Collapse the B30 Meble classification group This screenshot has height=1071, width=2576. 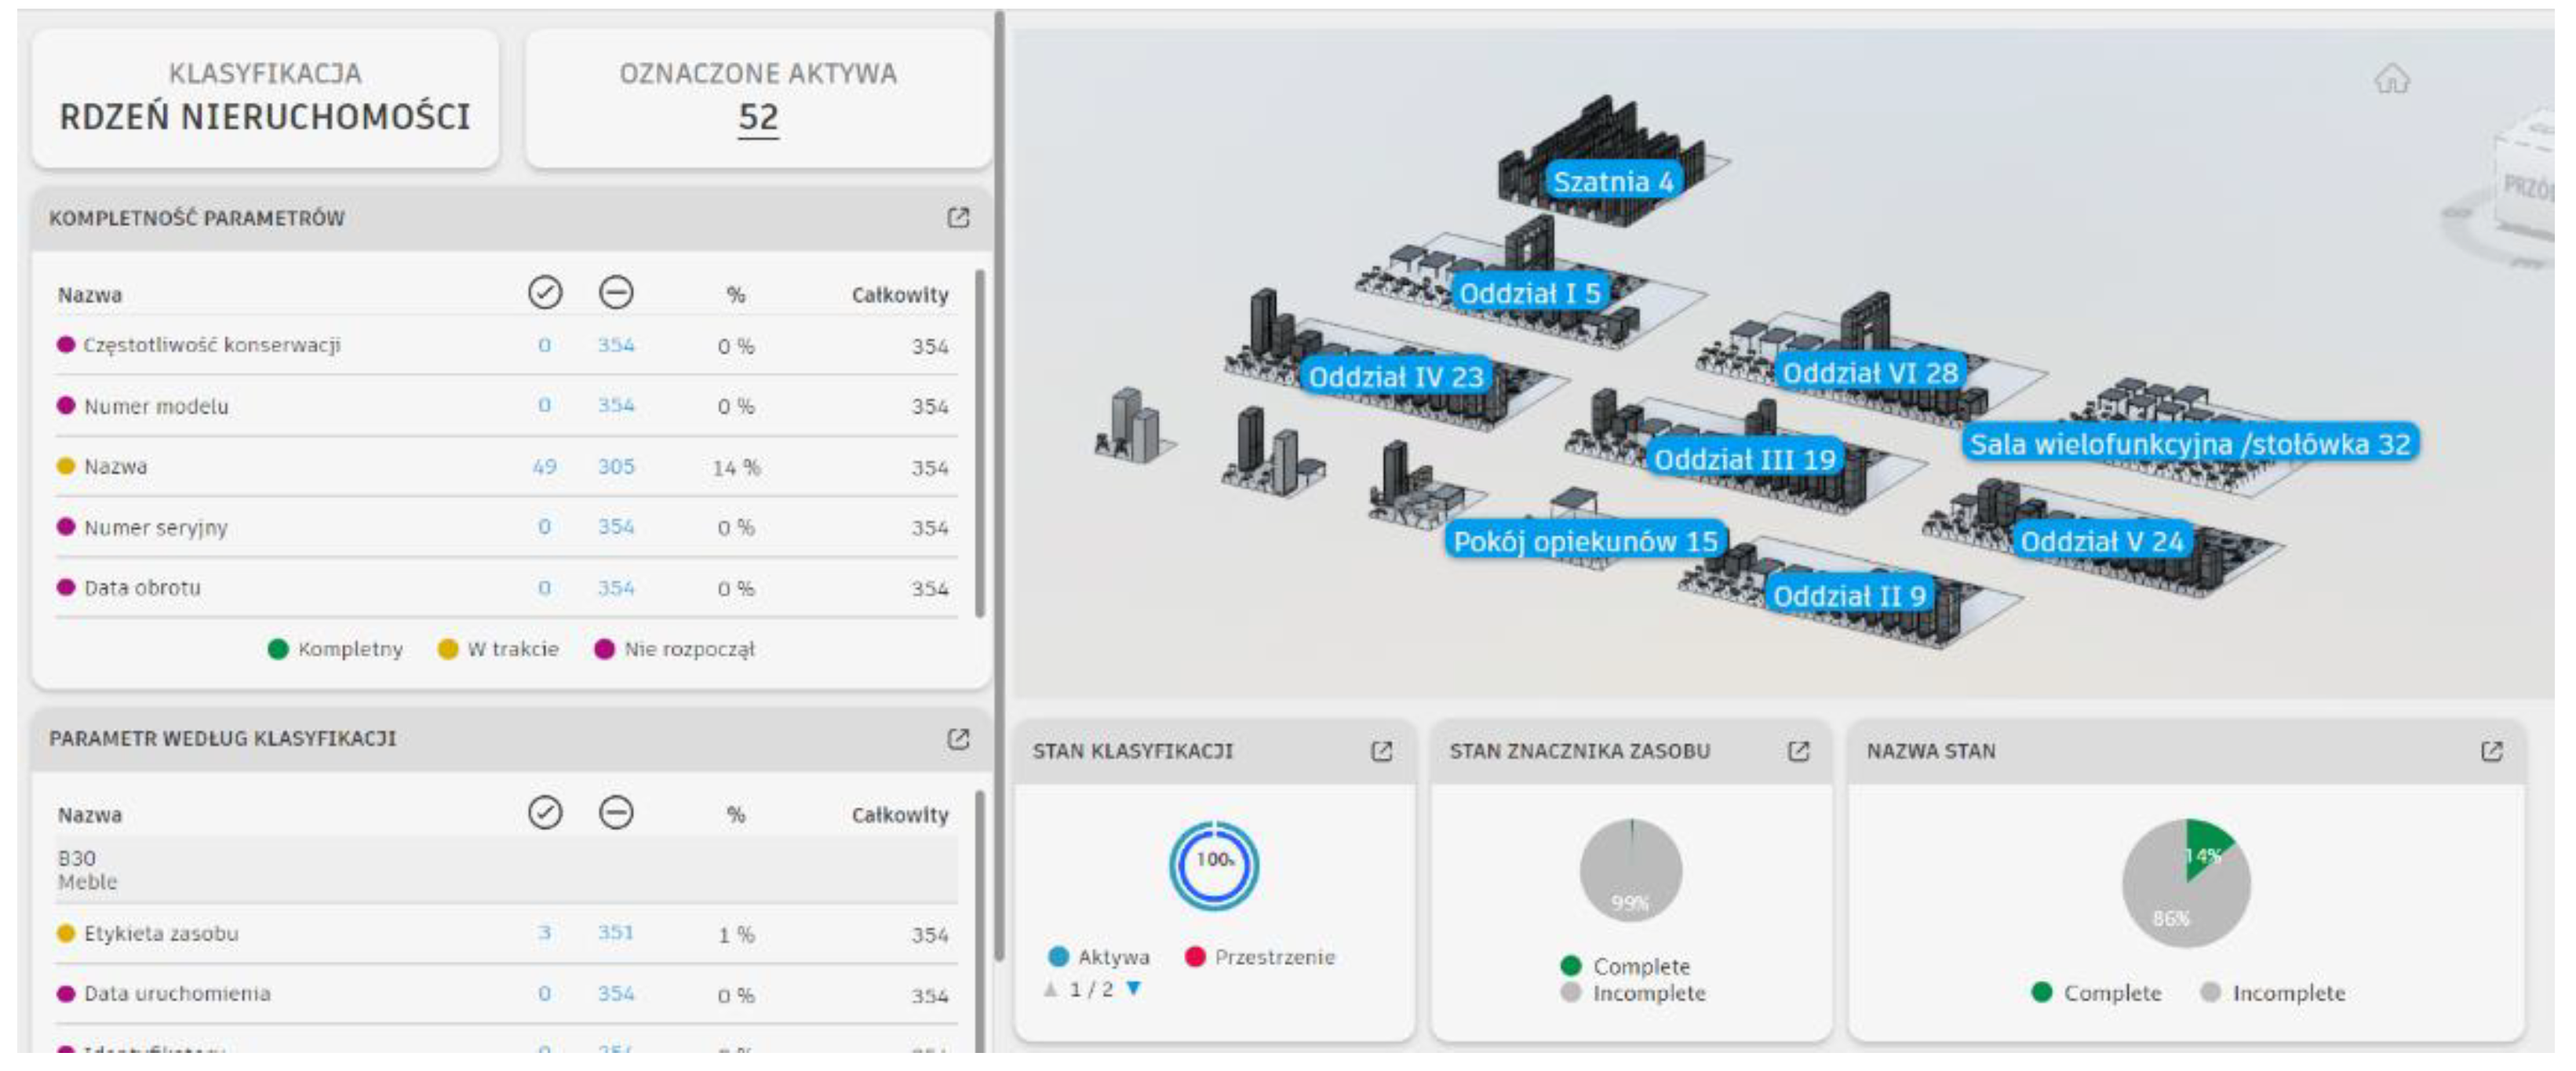click(88, 870)
